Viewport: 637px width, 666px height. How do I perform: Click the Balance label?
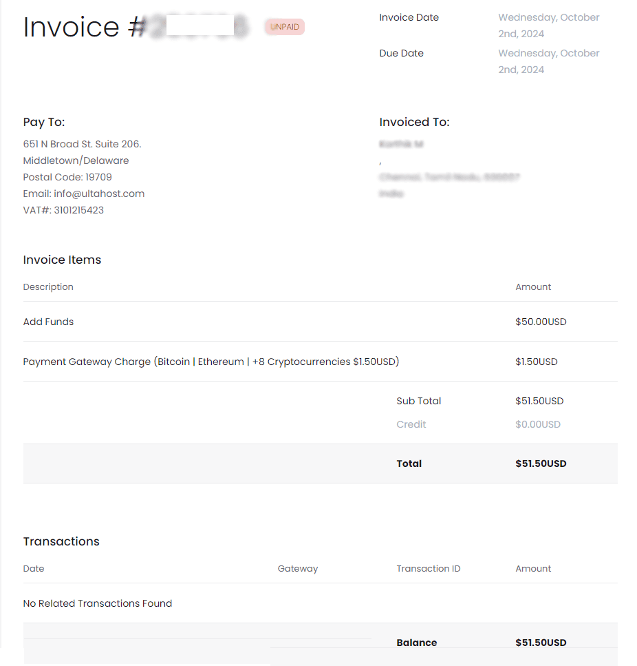pos(416,643)
